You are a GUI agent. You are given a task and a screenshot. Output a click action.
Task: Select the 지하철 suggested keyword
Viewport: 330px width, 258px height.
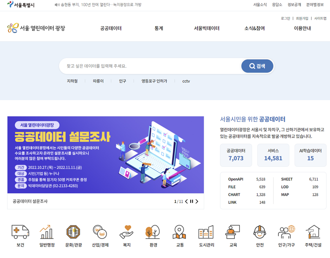pyautogui.click(x=72, y=81)
